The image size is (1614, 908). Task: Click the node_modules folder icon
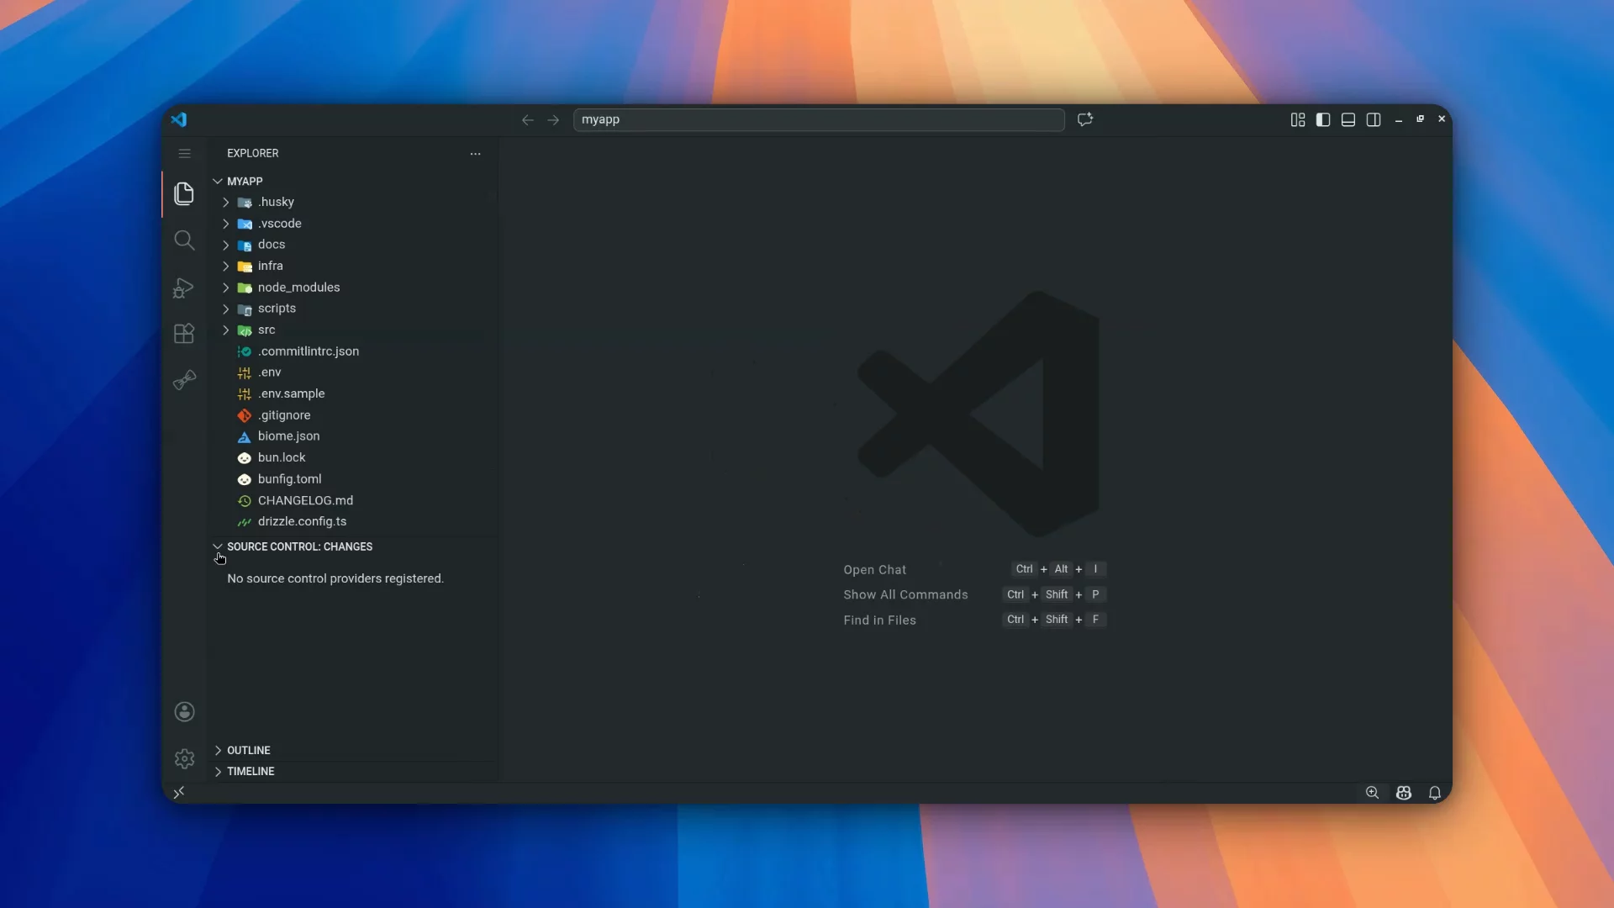tap(245, 288)
